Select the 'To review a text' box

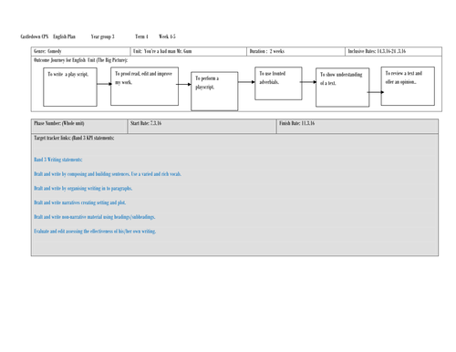pyautogui.click(x=408, y=87)
